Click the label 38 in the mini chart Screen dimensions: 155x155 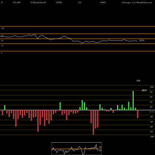(x=100, y=151)
